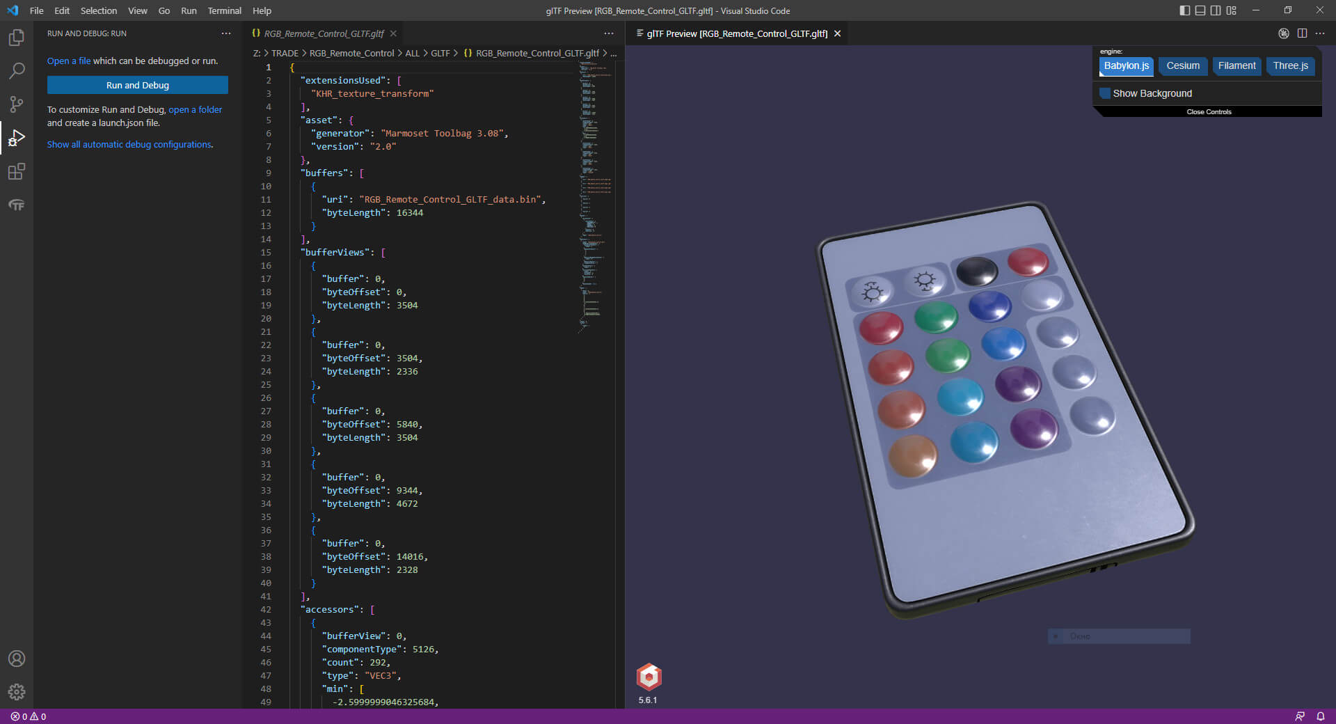Screen dimensions: 1336x724
Task: Open the Terminal menu
Action: tap(224, 10)
